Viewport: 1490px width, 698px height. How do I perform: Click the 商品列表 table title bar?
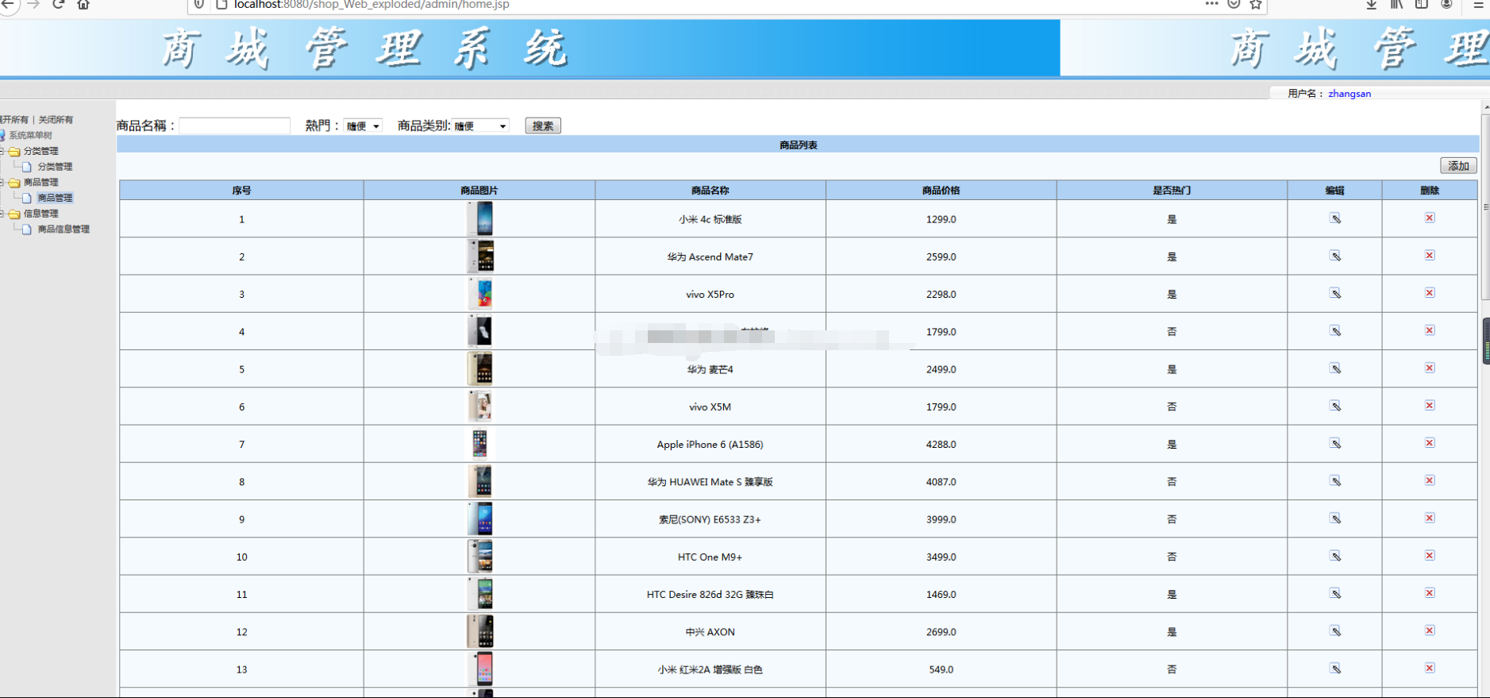coord(798,145)
